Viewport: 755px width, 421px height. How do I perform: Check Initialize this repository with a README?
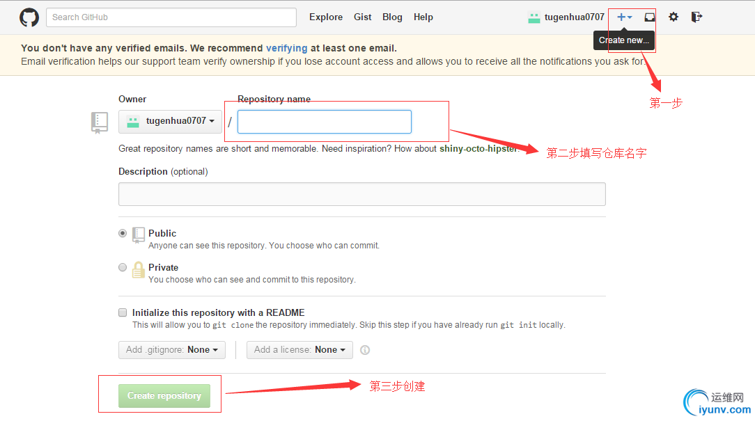[123, 312]
